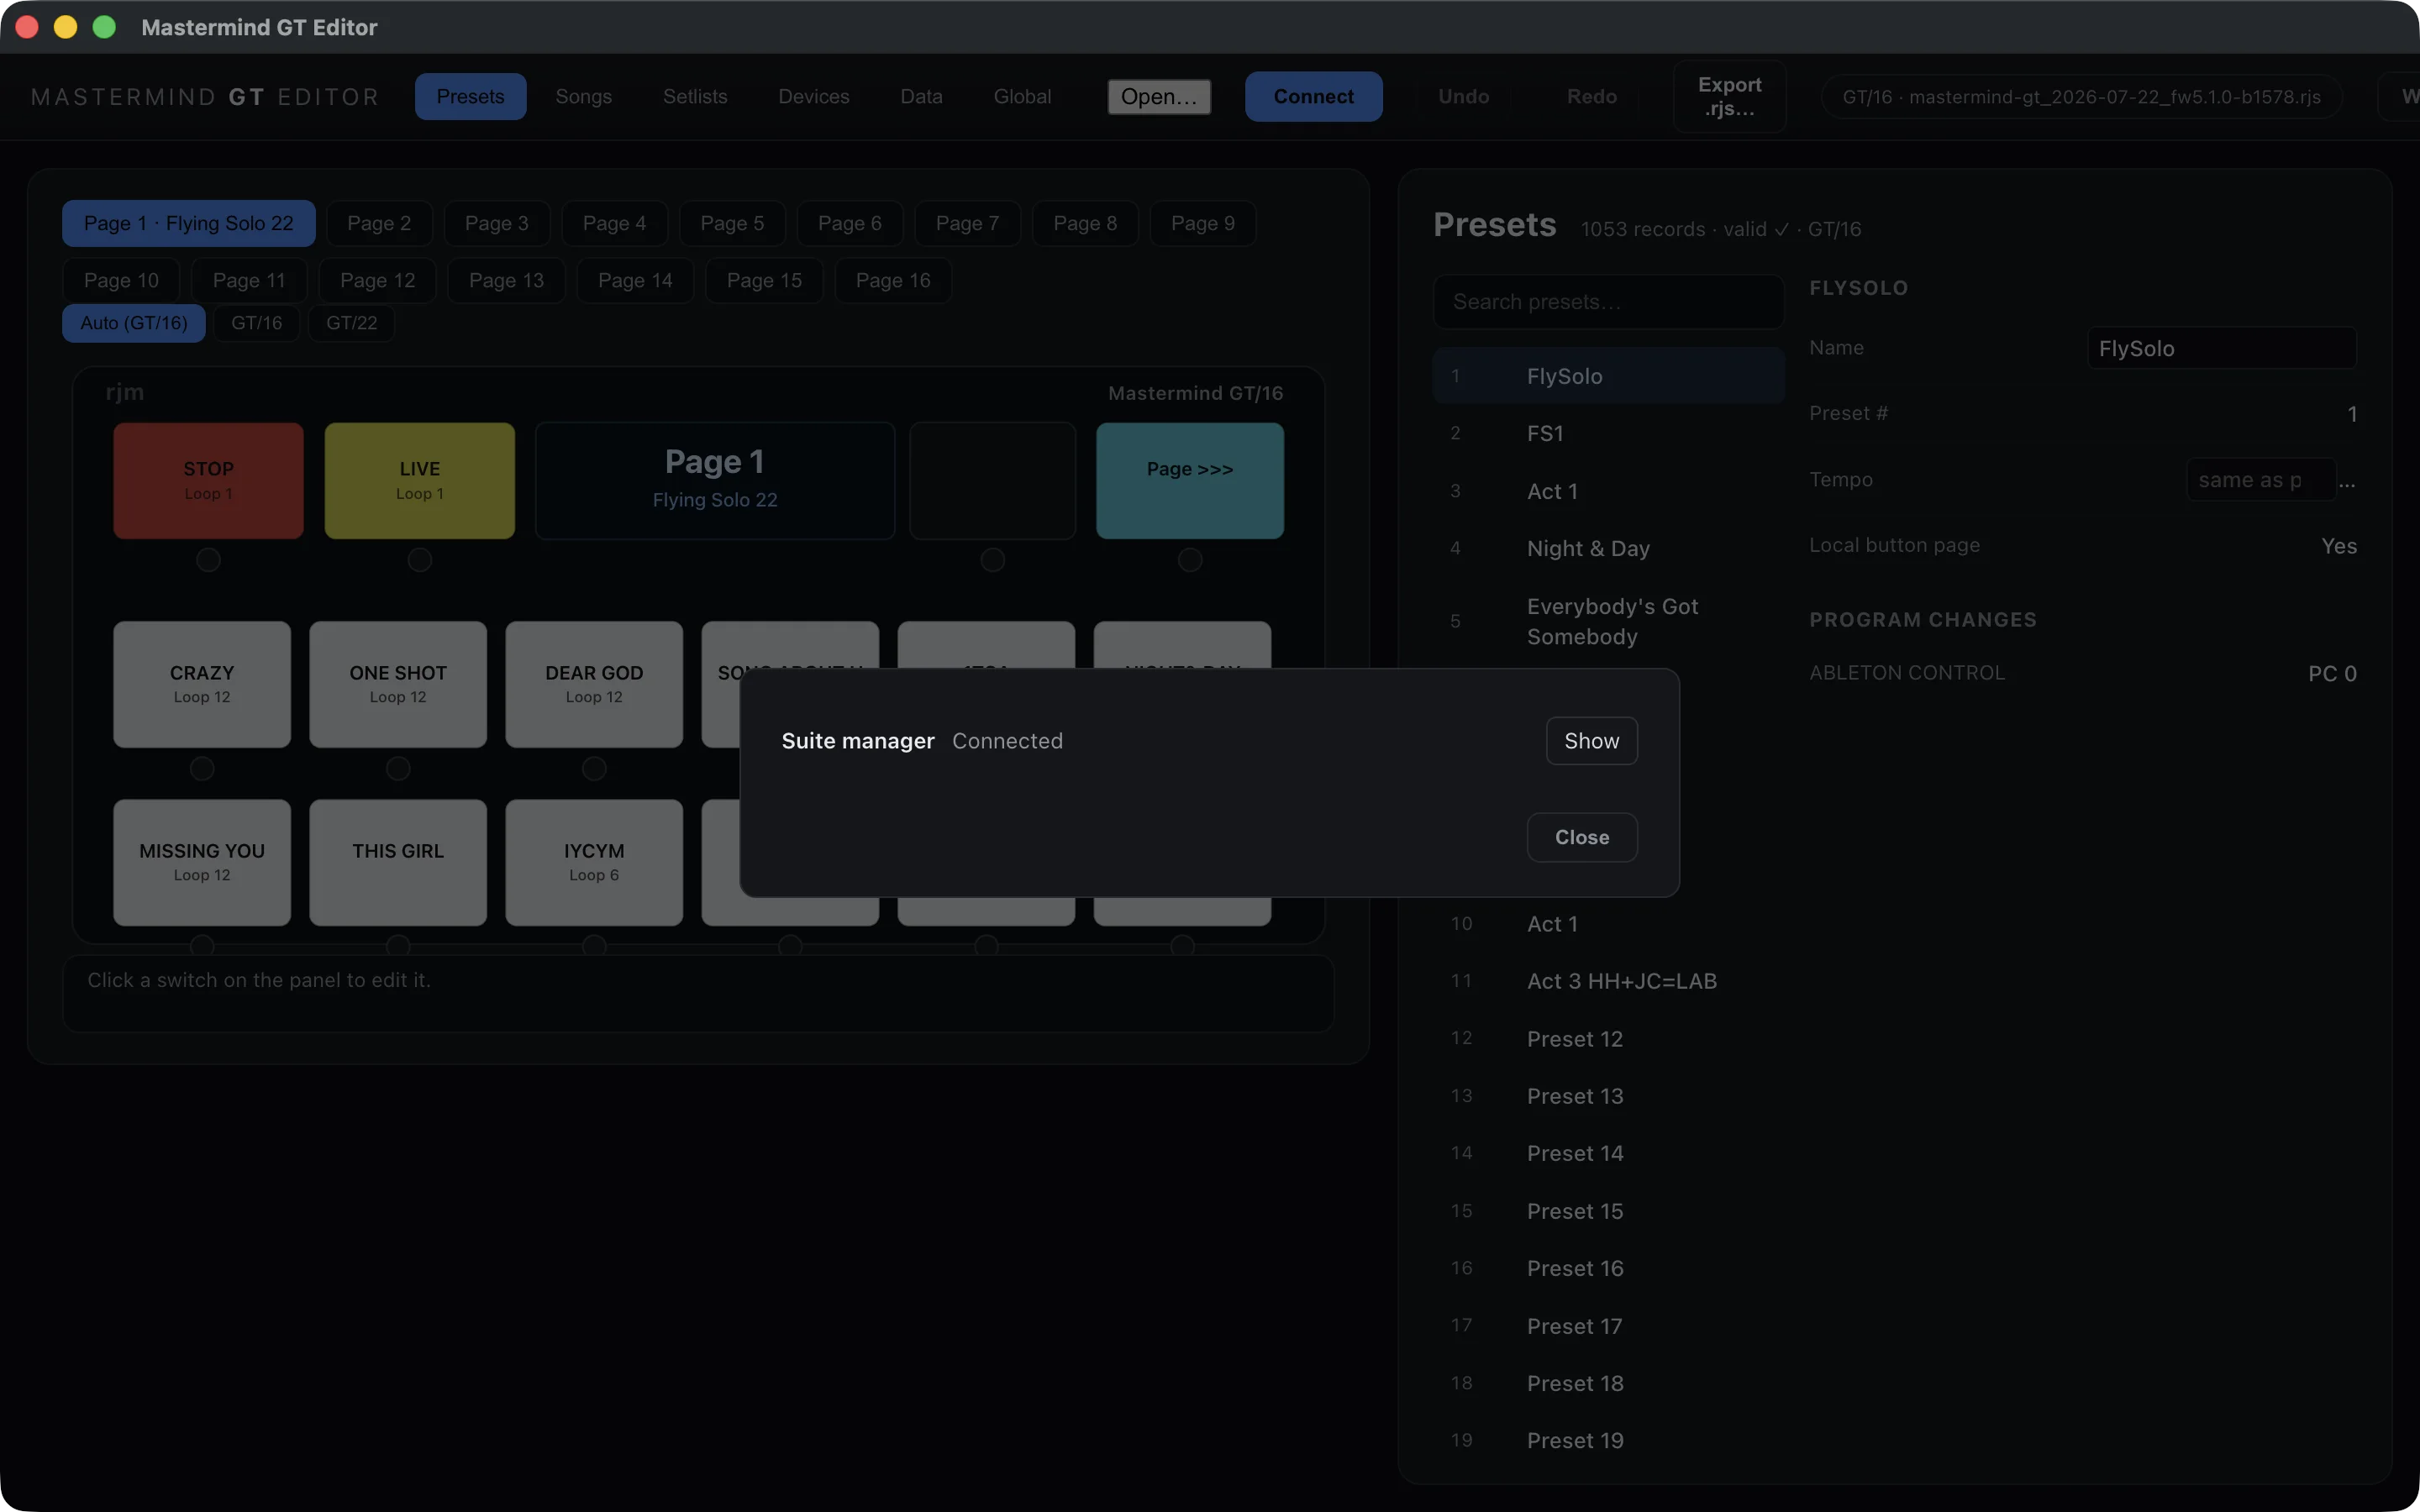The image size is (2420, 1512).
Task: Open the Tempo 'same as p' dropdown
Action: (x=2261, y=480)
